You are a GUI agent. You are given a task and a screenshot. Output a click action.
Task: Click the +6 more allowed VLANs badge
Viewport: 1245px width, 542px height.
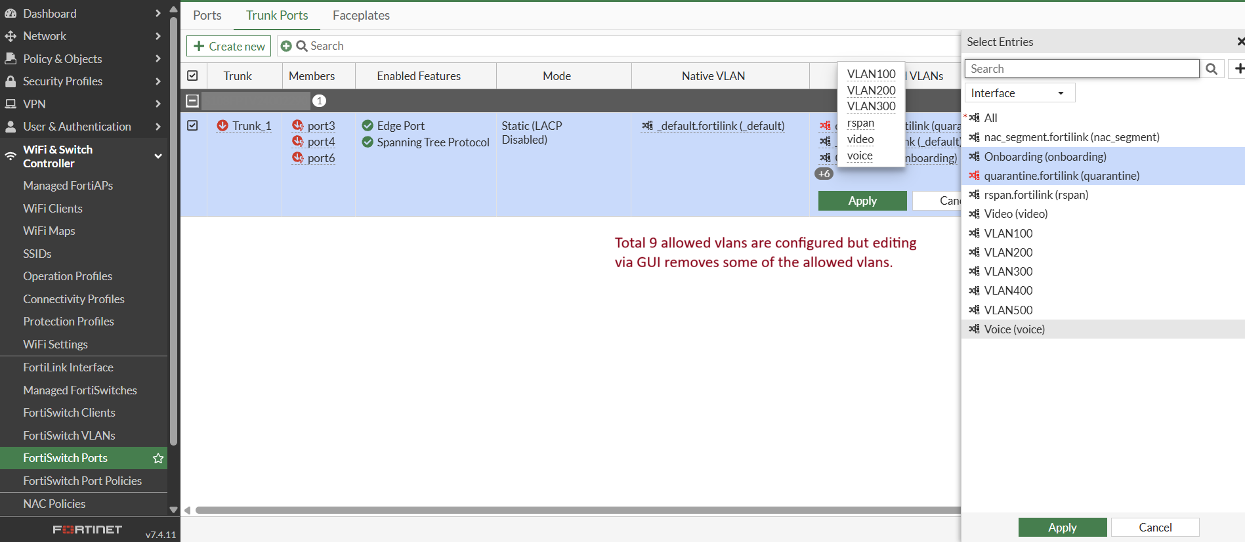pos(824,174)
